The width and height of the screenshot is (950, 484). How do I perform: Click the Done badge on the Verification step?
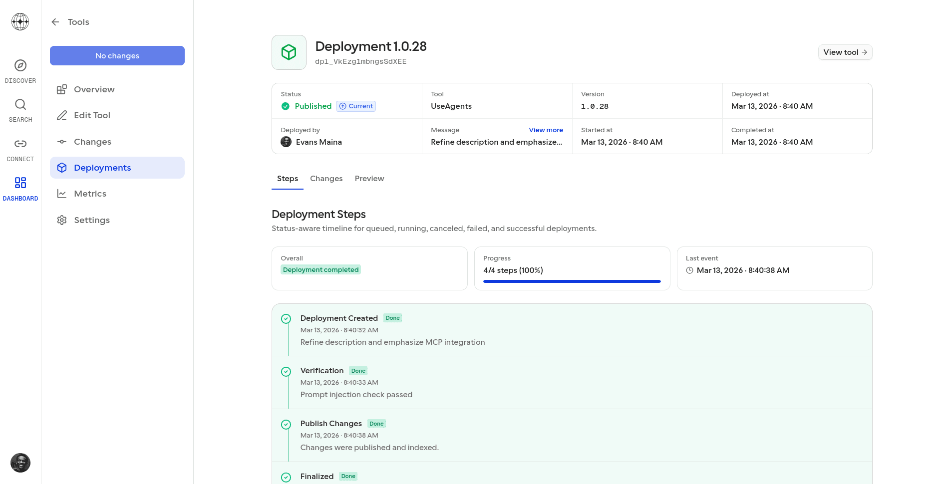click(x=358, y=371)
